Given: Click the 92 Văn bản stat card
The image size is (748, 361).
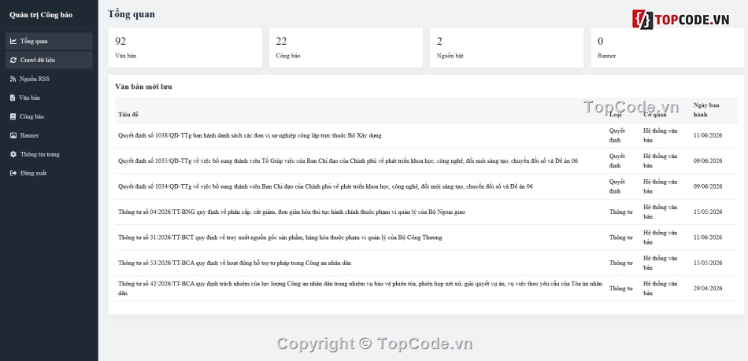Looking at the screenshot, I should (x=185, y=48).
